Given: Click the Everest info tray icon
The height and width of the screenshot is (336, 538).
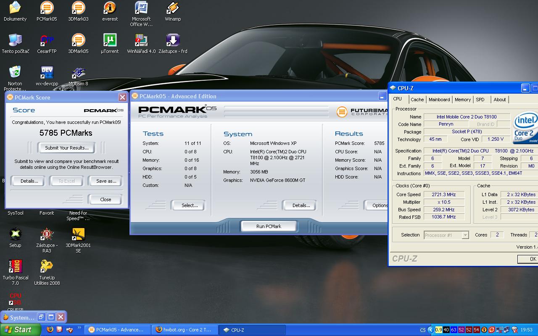Looking at the screenshot, I should pos(484,330).
